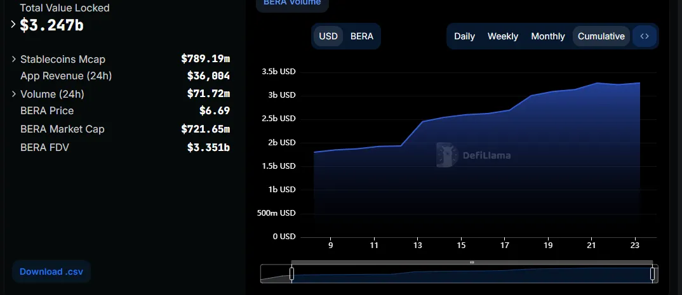Click the BERA FDV label
The height and width of the screenshot is (295, 682).
(44, 147)
